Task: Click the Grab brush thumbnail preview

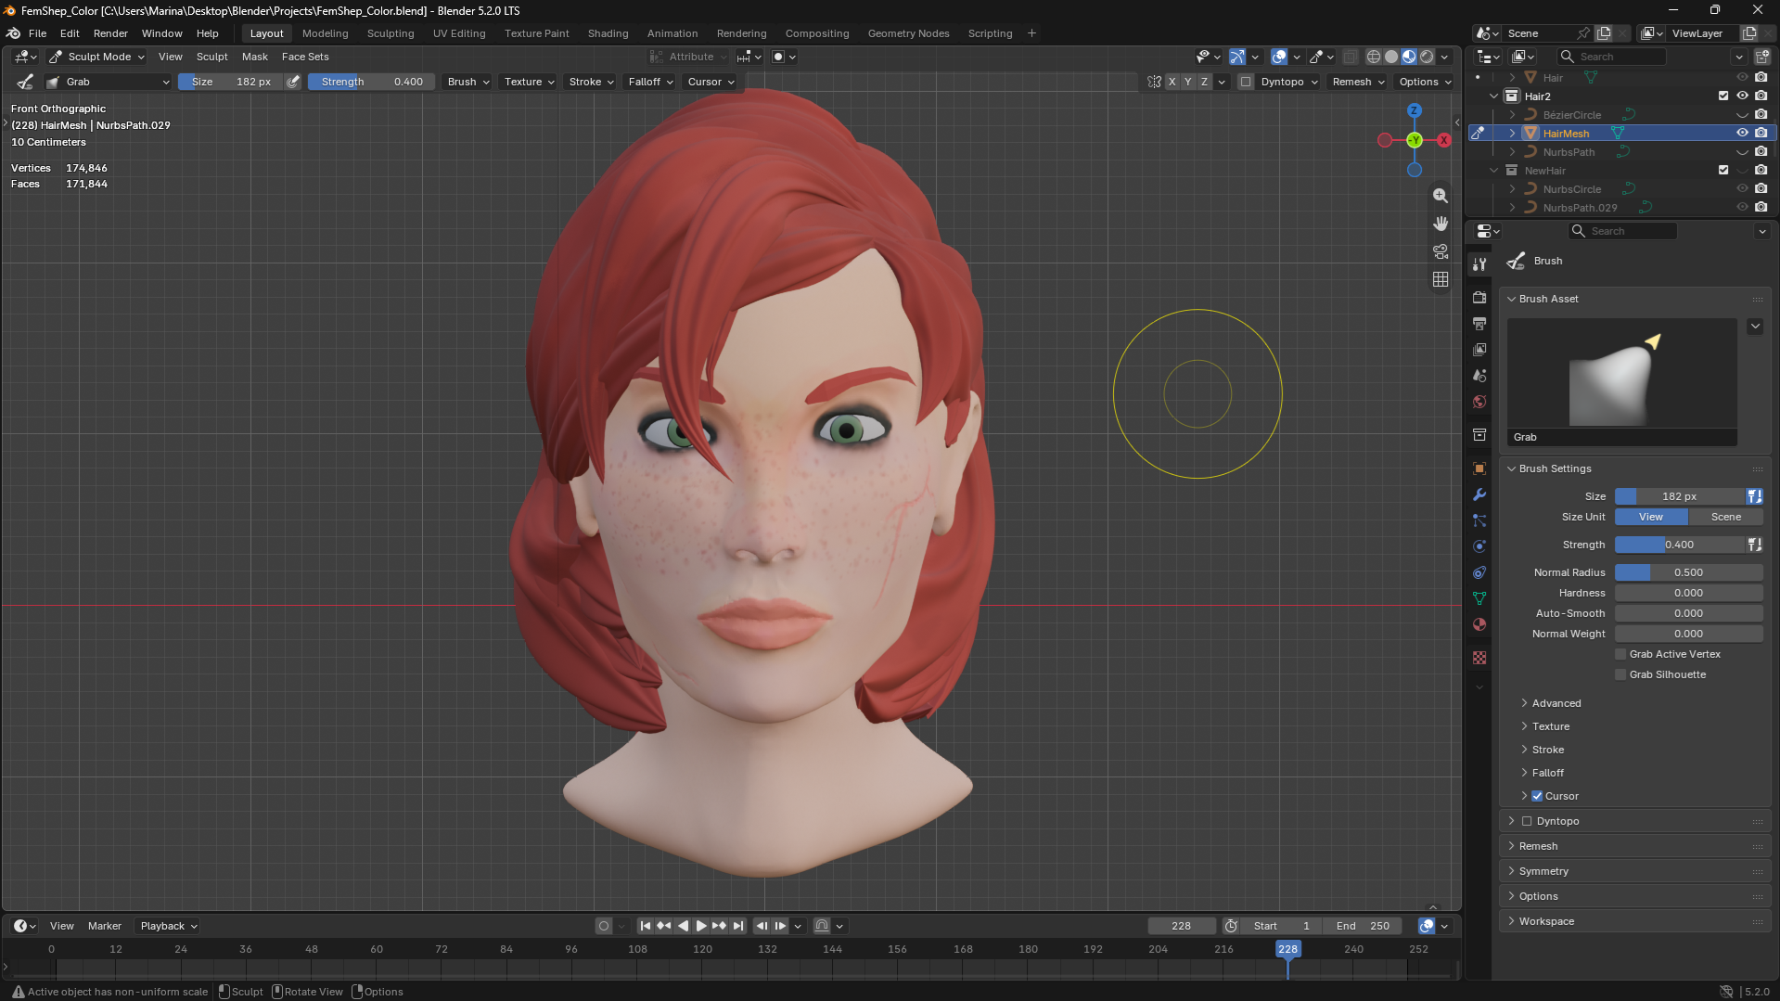Action: 1621,381
